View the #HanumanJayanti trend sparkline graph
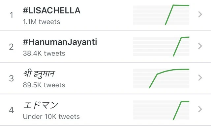 click(x=161, y=46)
